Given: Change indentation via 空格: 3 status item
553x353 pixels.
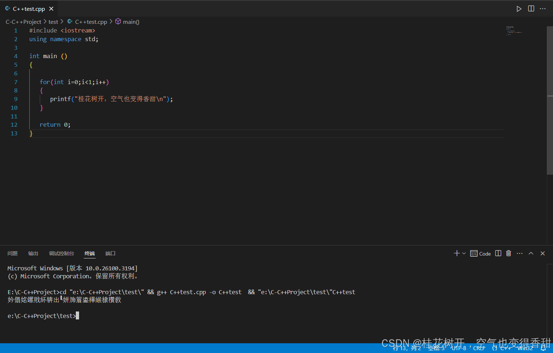Looking at the screenshot, I should 436,348.
